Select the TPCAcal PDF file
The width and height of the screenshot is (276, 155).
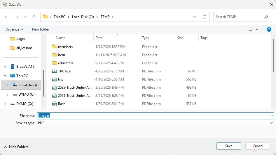tap(64, 71)
